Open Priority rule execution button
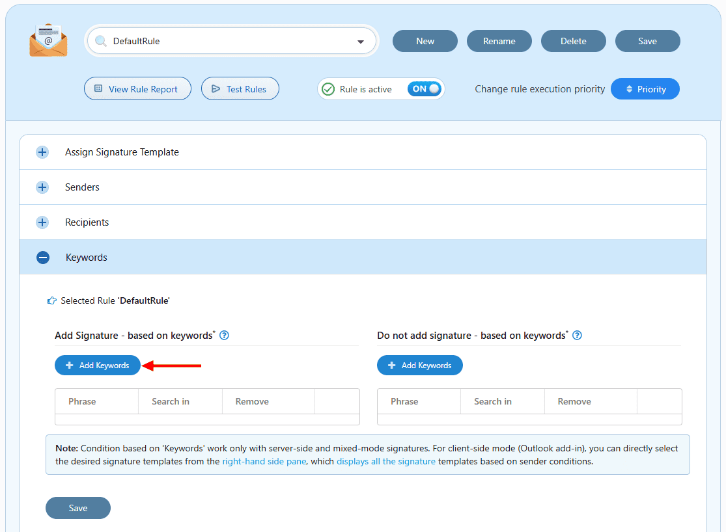 click(x=645, y=89)
